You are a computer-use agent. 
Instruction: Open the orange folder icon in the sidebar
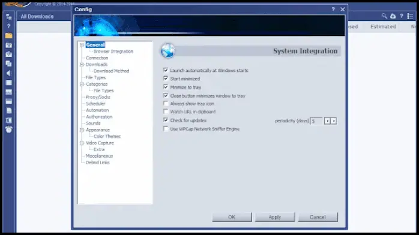point(8,35)
